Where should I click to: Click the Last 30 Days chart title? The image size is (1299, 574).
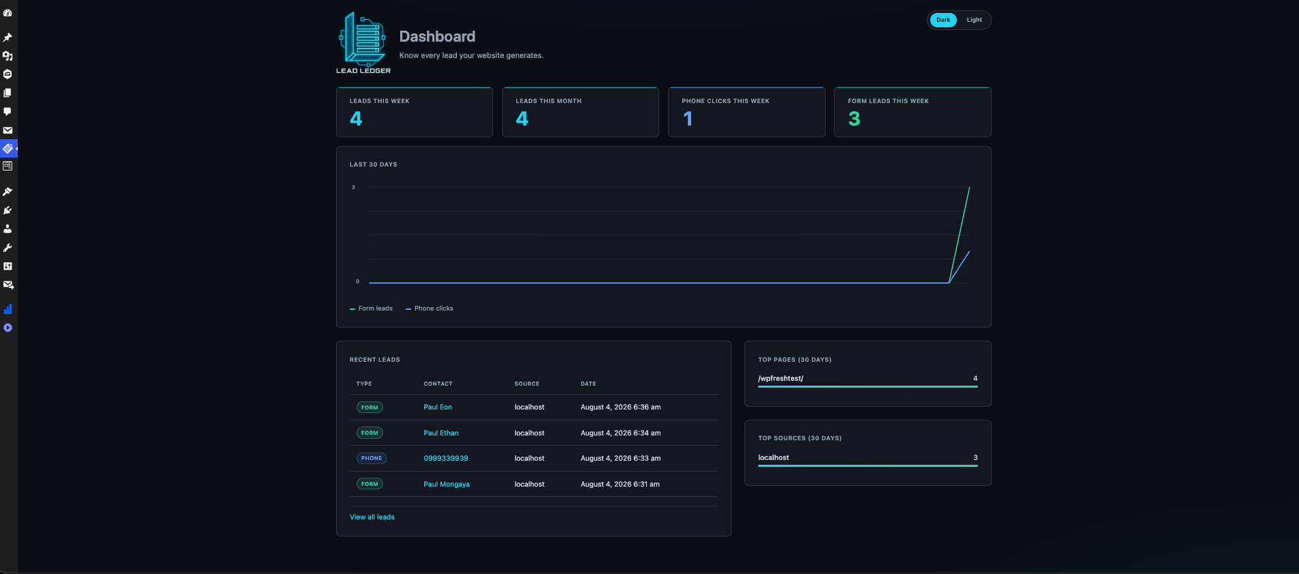pyautogui.click(x=373, y=164)
